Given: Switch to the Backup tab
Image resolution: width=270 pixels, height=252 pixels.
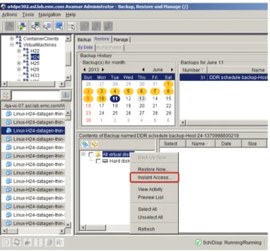Looking at the screenshot, I should [84, 39].
